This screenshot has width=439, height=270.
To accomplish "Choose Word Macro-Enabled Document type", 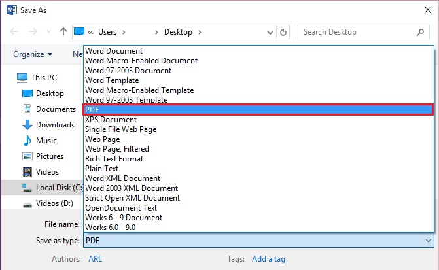I will pos(258,61).
